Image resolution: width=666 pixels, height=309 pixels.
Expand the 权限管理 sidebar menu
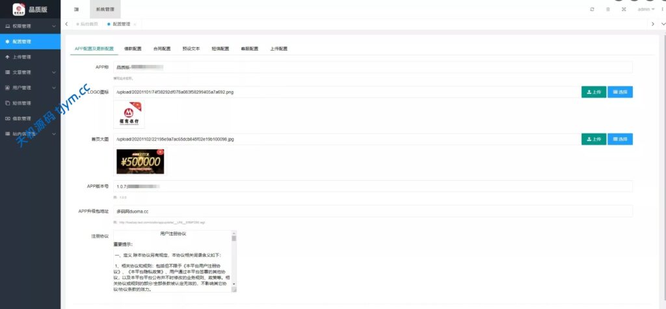(30, 26)
